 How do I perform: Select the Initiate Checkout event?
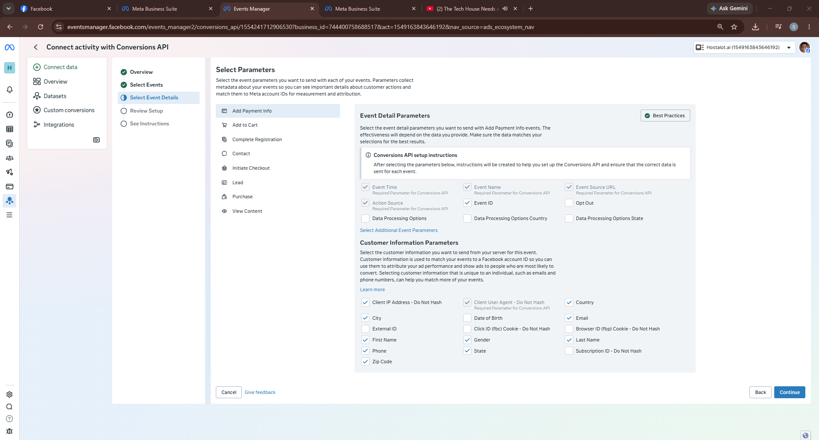coord(278,168)
